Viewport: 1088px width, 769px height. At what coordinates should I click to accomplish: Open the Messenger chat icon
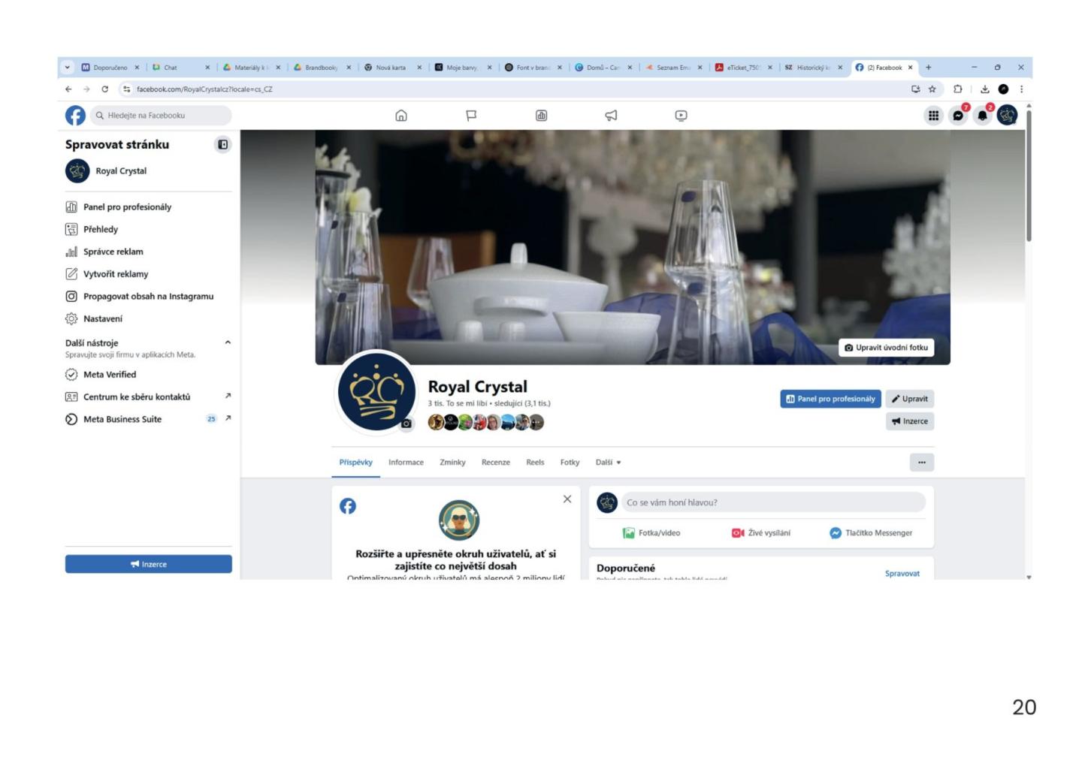point(958,116)
